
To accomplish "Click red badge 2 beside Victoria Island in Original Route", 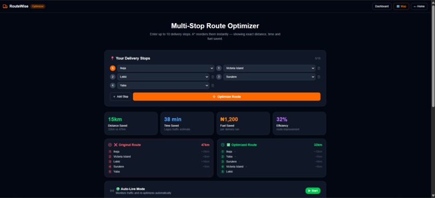I will [110, 156].
